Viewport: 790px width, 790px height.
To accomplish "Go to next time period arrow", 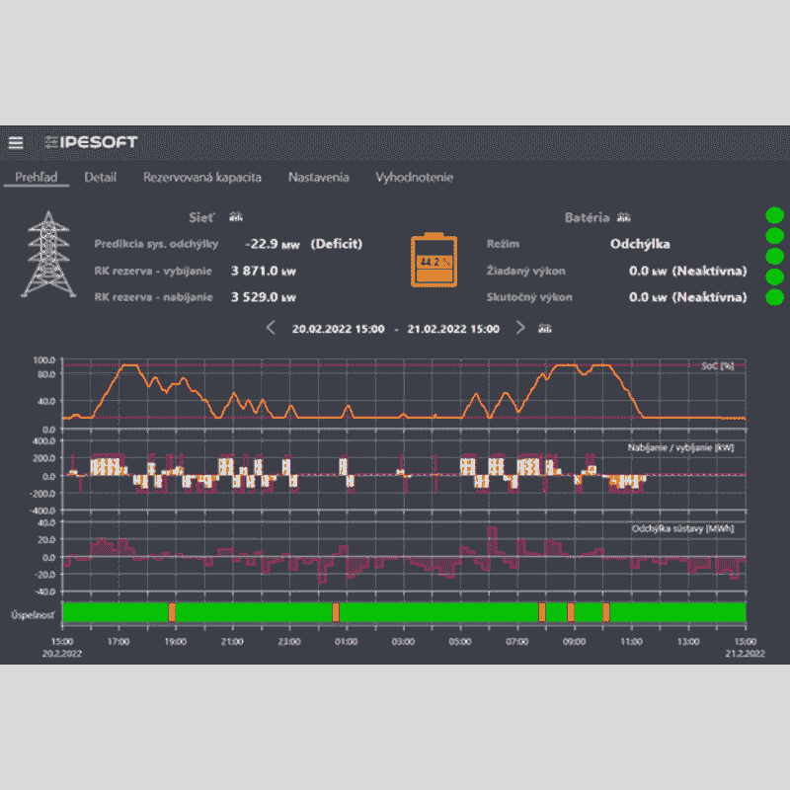I will coord(520,328).
